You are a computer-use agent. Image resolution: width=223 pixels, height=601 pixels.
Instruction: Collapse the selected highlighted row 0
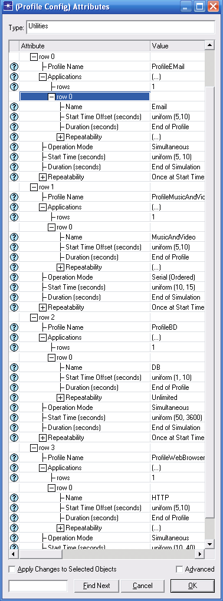click(x=52, y=97)
